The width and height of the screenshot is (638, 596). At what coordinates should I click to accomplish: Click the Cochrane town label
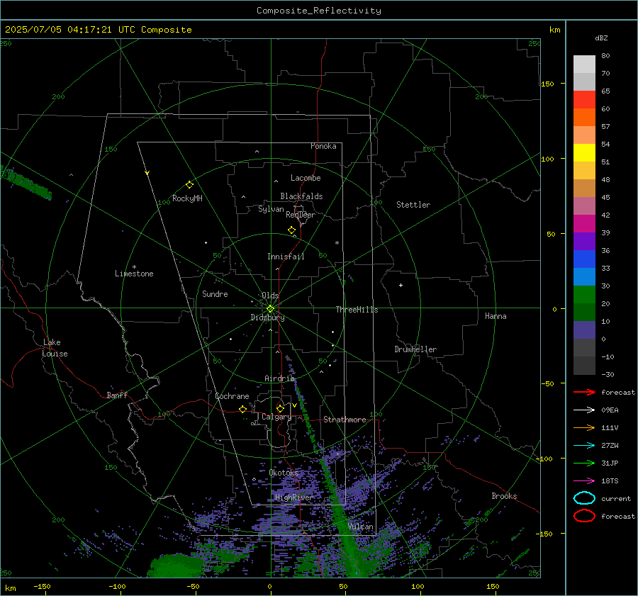(232, 396)
